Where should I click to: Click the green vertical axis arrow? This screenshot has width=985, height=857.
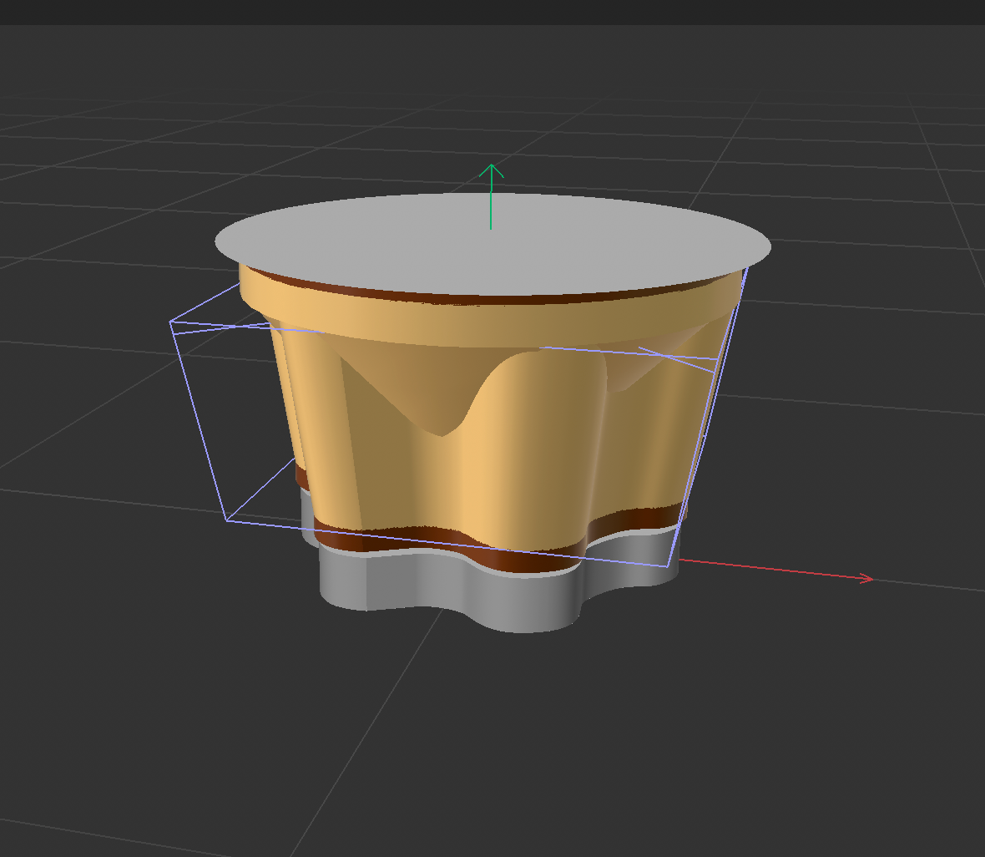[x=491, y=192]
